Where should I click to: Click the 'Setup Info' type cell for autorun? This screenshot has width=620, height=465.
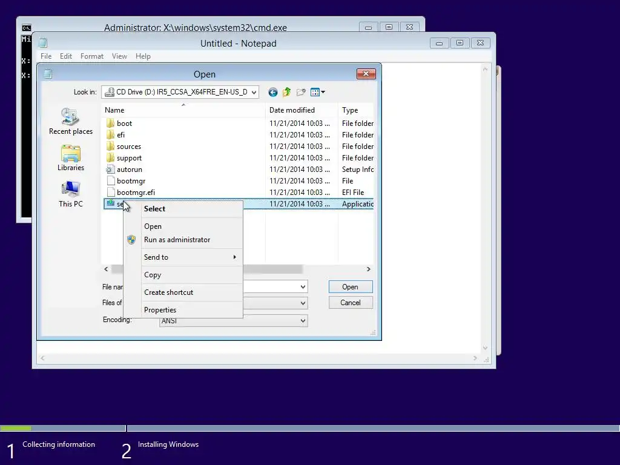point(357,170)
